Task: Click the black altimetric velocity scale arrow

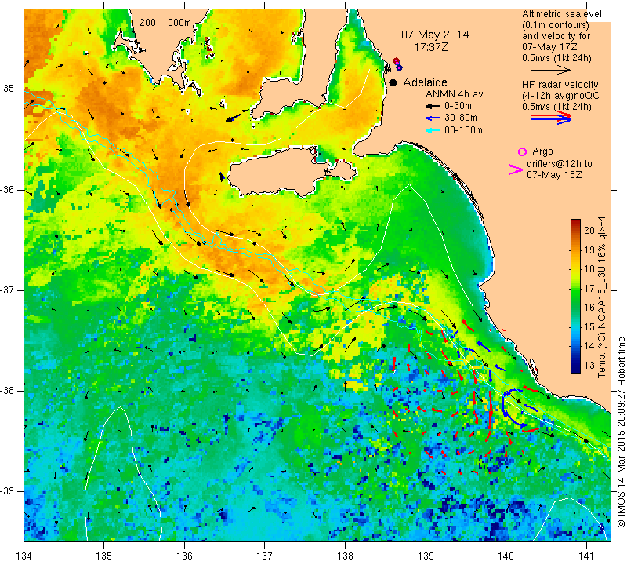Action: [x=551, y=70]
